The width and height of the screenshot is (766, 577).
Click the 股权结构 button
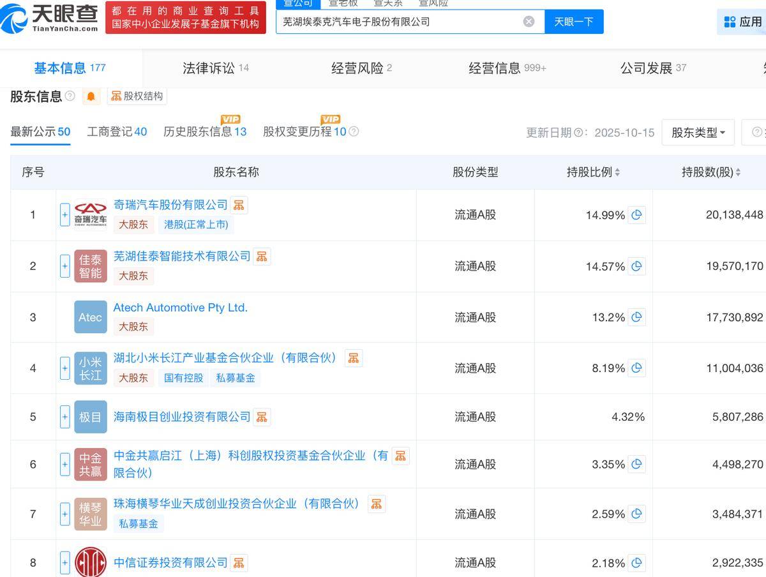(137, 96)
